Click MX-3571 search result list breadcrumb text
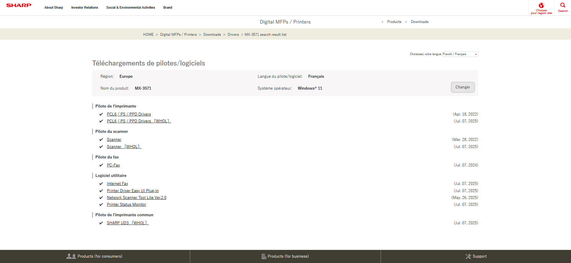Screen dimensions: 571x263 point(266,35)
